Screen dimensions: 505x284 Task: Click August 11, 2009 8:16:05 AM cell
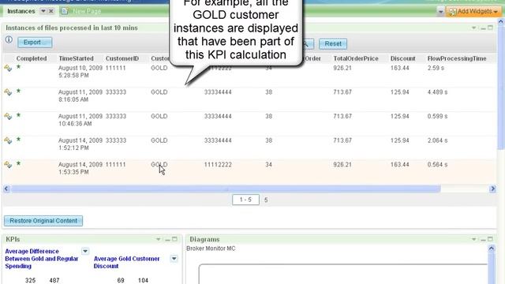click(x=80, y=96)
